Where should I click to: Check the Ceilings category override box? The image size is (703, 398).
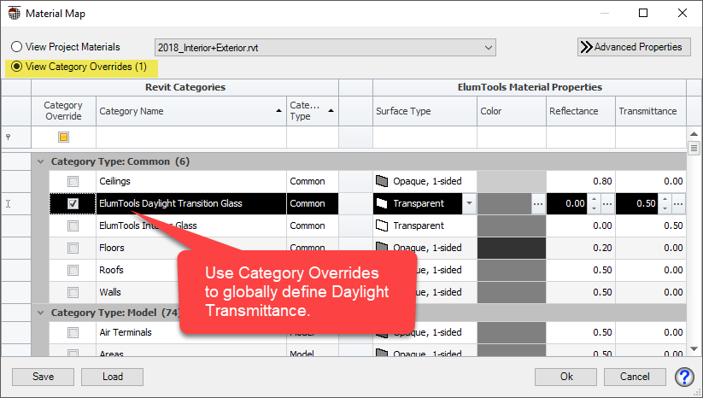[x=73, y=182]
